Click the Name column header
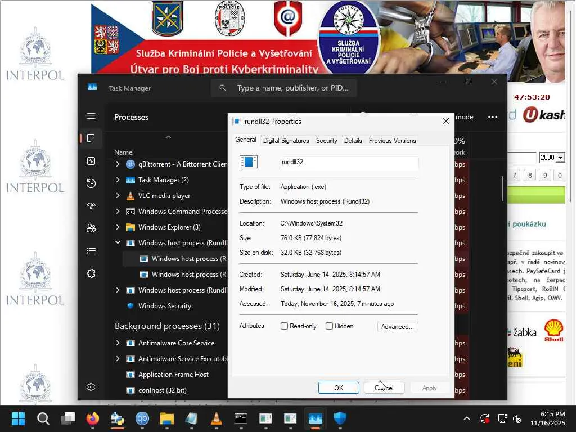This screenshot has height=432, width=576. click(x=123, y=152)
